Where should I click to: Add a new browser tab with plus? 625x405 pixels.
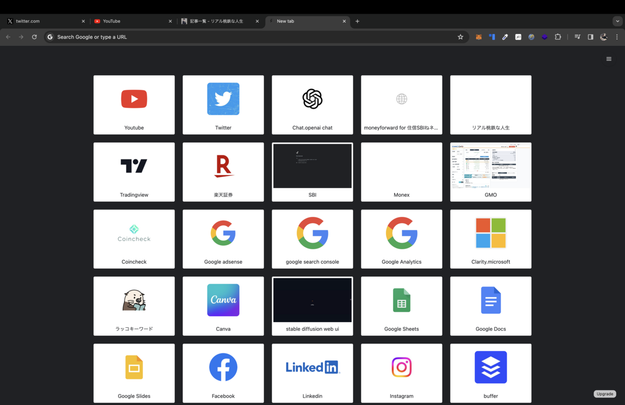(357, 21)
